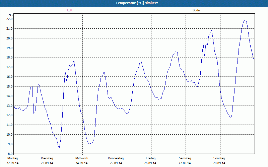
Task: Click the 19,0 y-axis value
Action: [x=10, y=48]
